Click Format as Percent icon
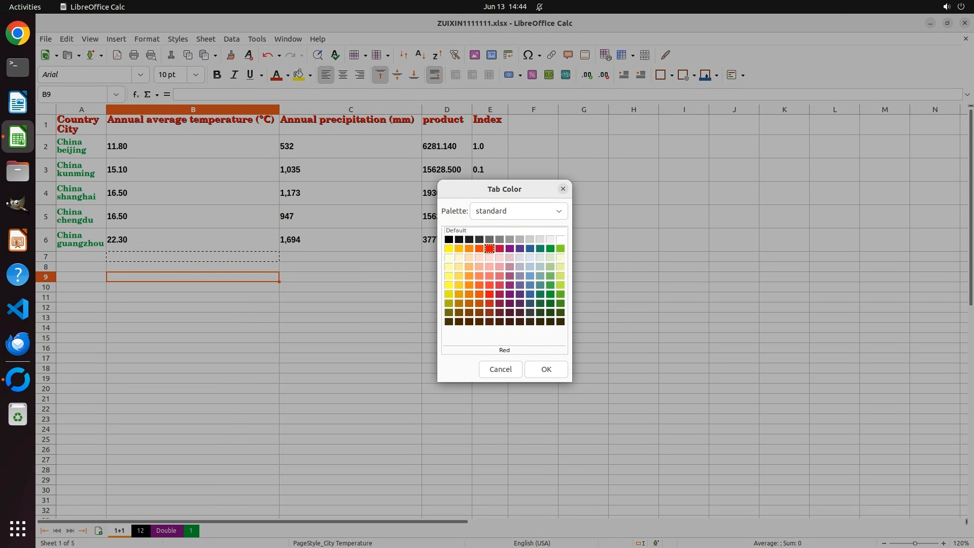 [532, 75]
